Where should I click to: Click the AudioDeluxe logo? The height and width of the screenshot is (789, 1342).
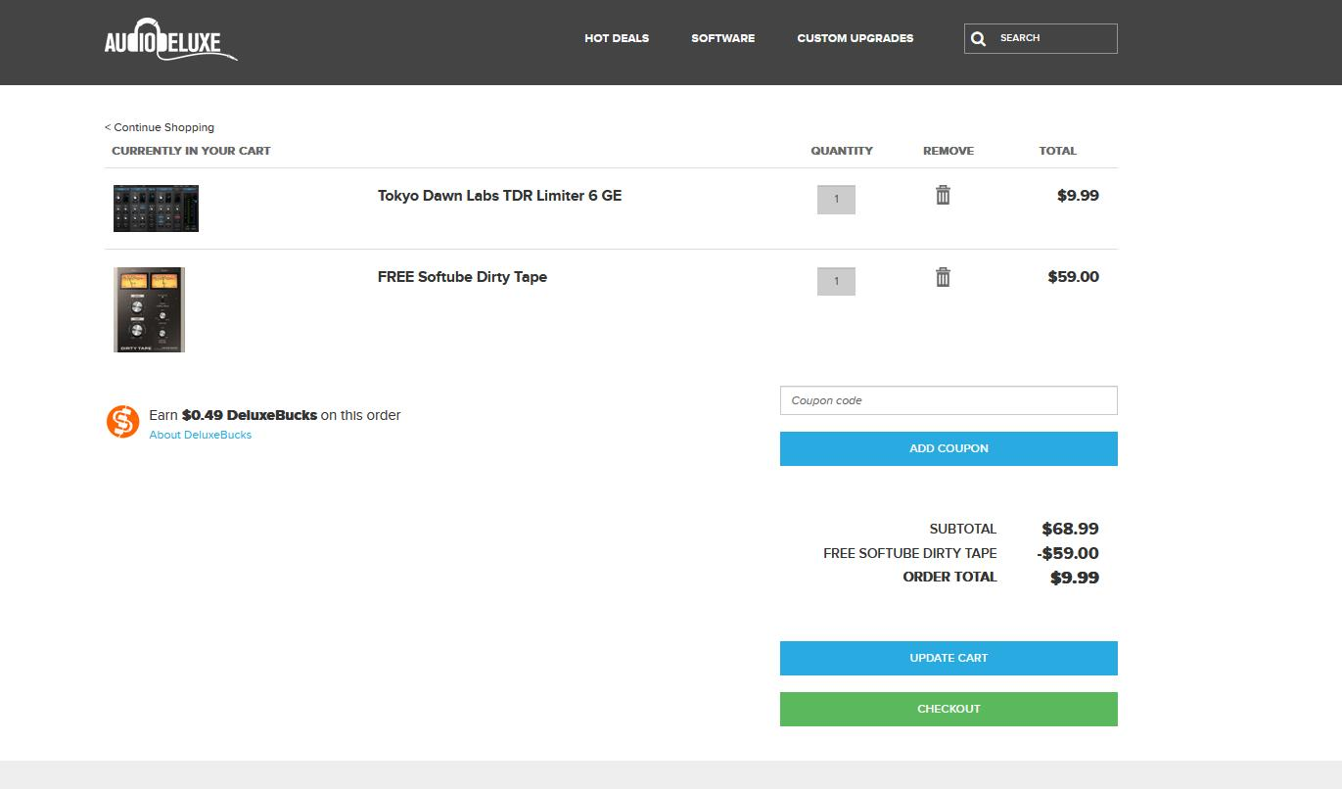[171, 39]
